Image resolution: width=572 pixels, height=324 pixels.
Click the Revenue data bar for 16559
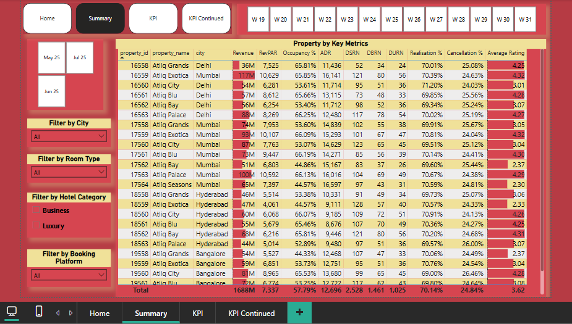click(244, 75)
